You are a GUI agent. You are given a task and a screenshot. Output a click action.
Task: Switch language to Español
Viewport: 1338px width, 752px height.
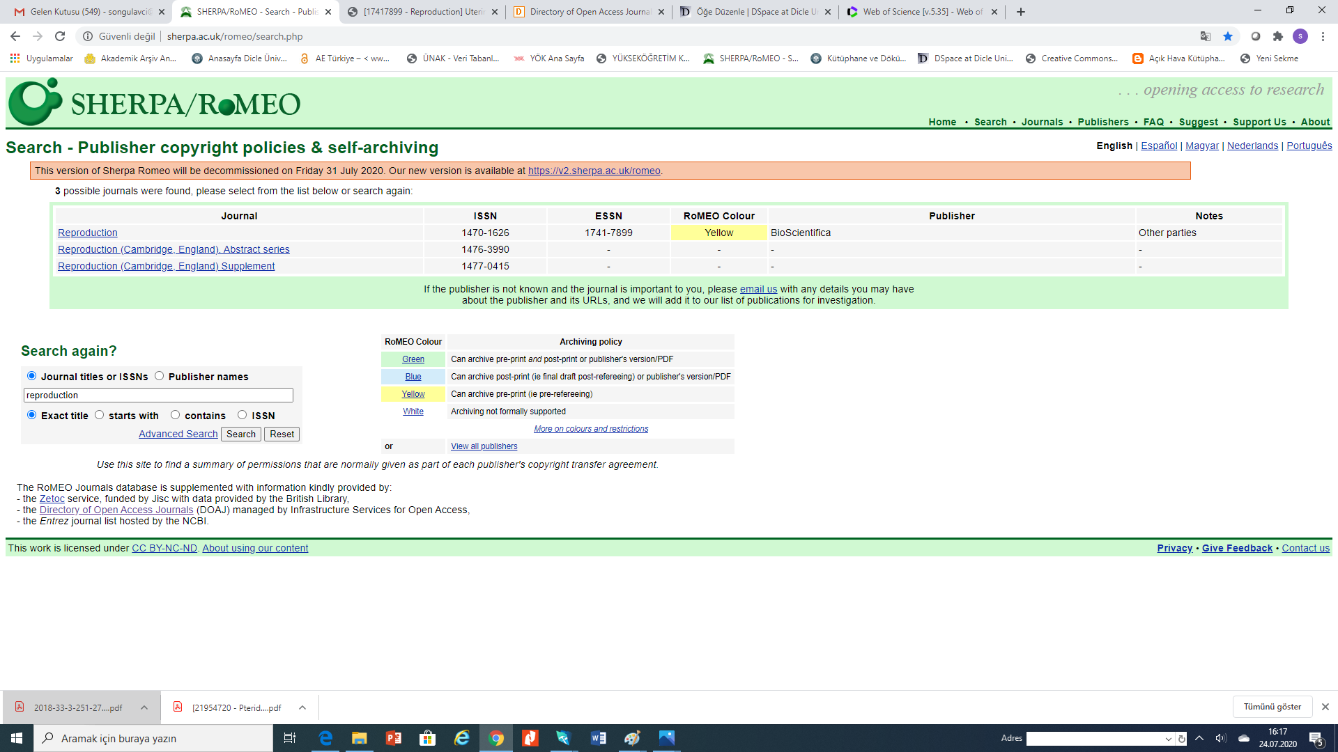1159,146
